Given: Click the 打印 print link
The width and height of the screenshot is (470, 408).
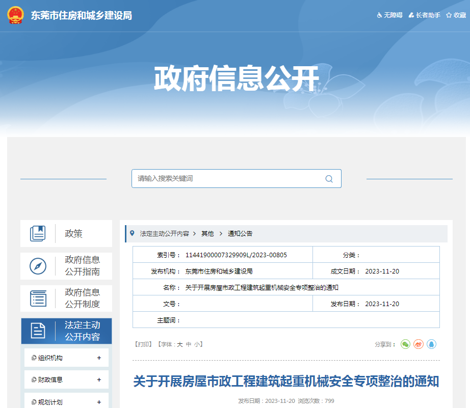Looking at the screenshot, I should coord(143,344).
